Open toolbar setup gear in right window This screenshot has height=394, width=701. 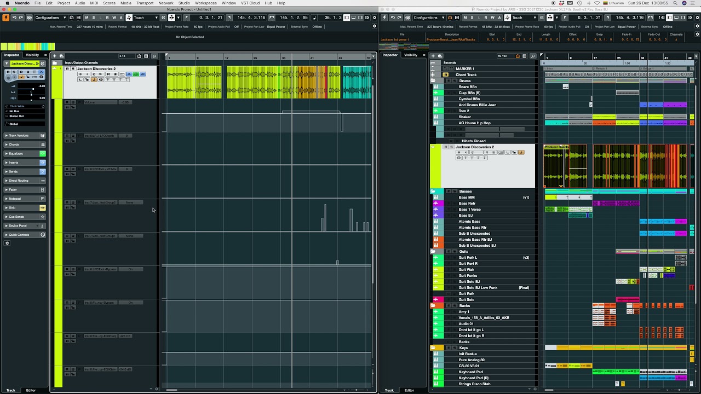(697, 18)
